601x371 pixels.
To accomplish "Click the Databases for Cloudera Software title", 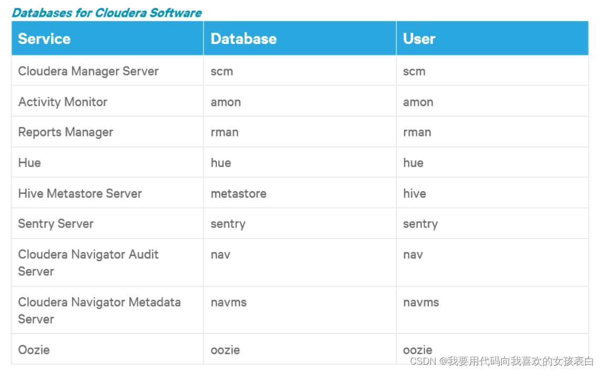I will [x=107, y=13].
